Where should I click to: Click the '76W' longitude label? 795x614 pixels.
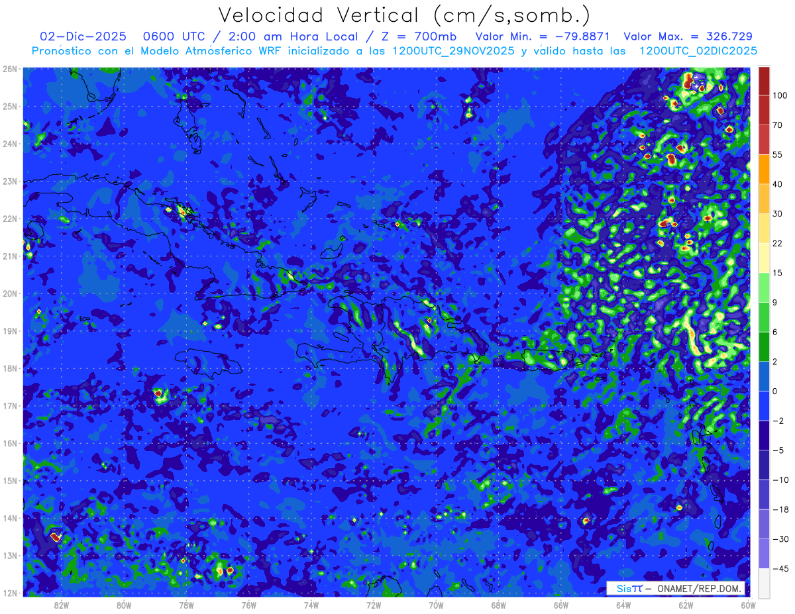coord(248,605)
